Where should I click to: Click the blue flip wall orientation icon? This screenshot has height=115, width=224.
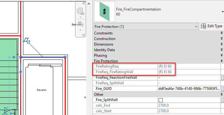[27, 41]
